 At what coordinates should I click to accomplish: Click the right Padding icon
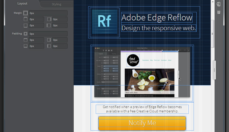click(x=49, y=40)
